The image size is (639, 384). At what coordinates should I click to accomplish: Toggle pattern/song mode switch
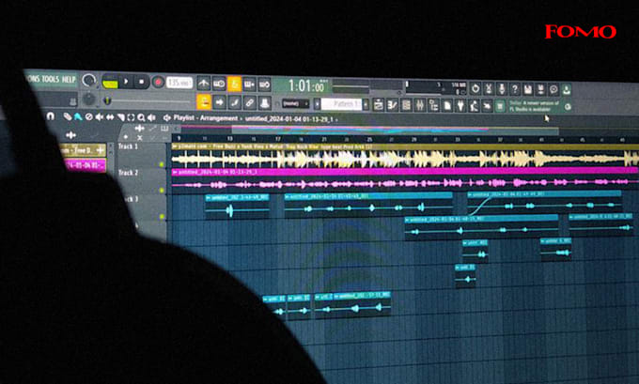point(110,82)
